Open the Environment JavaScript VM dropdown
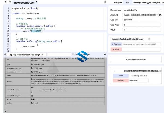Image resolution: width=164 pixels, height=113 pixels. (x=142, y=10)
